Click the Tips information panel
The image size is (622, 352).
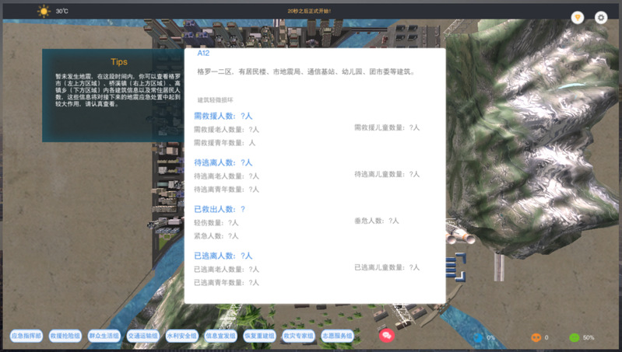coord(113,95)
